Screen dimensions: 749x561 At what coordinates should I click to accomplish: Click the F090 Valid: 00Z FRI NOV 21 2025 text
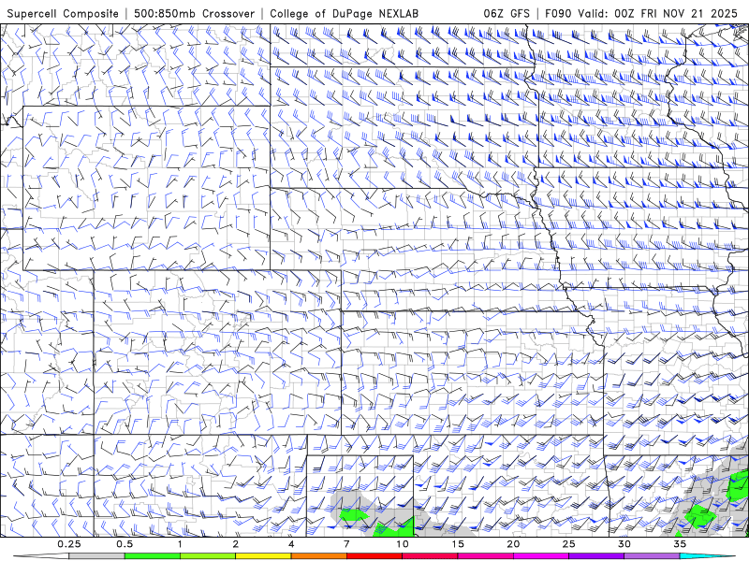tap(641, 13)
